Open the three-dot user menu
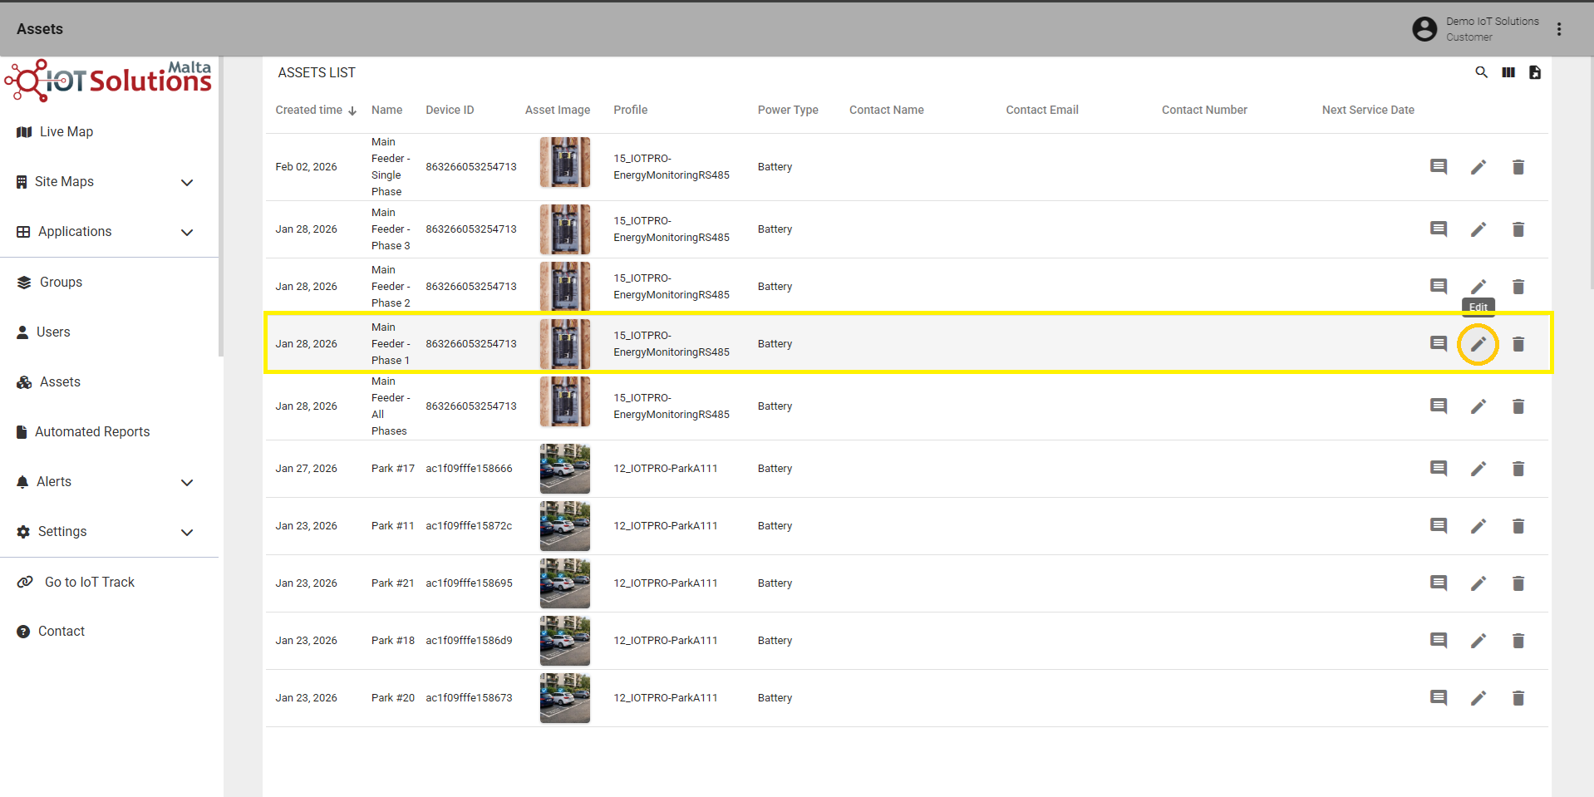This screenshot has width=1594, height=797. click(x=1559, y=29)
